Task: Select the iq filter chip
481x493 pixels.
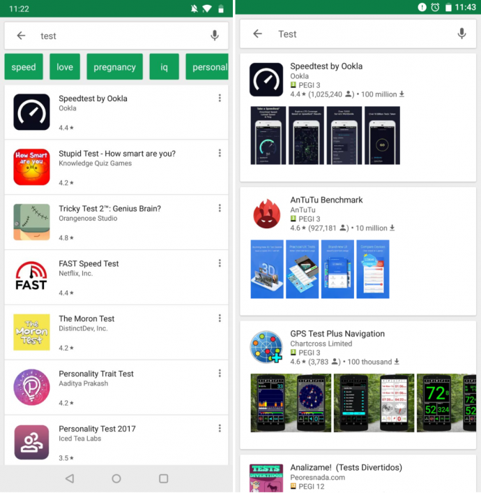Action: click(165, 66)
